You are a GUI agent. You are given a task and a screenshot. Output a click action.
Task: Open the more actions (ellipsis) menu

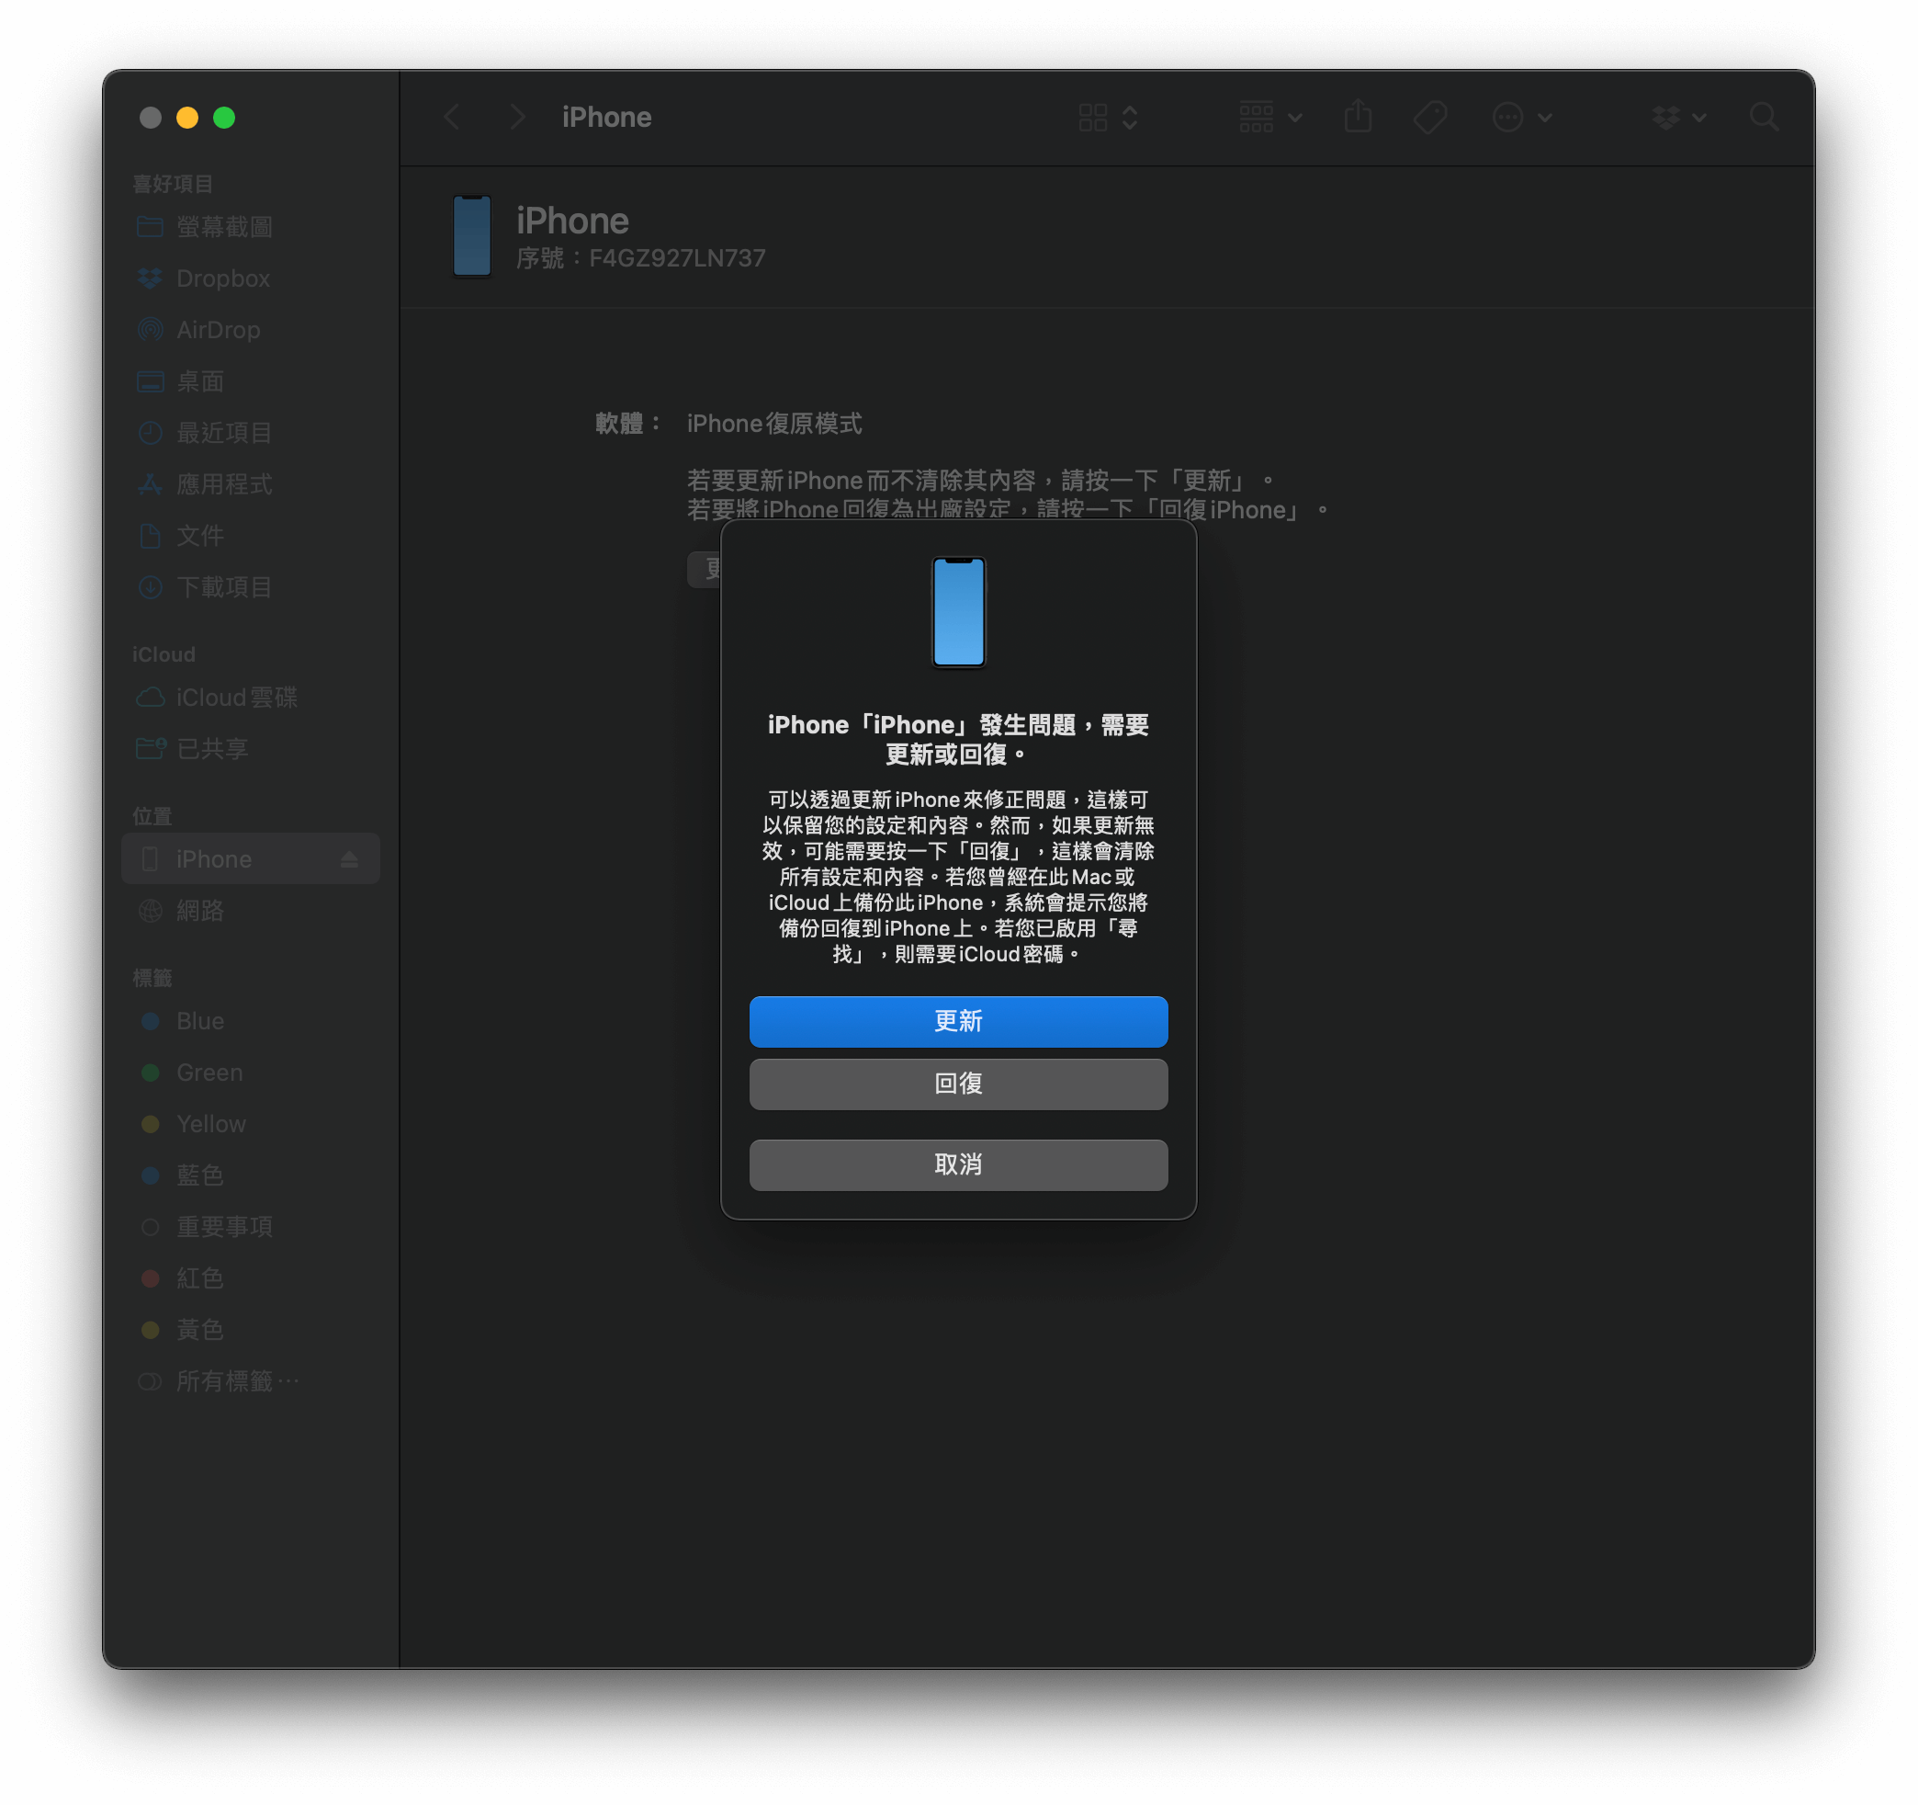1520,118
